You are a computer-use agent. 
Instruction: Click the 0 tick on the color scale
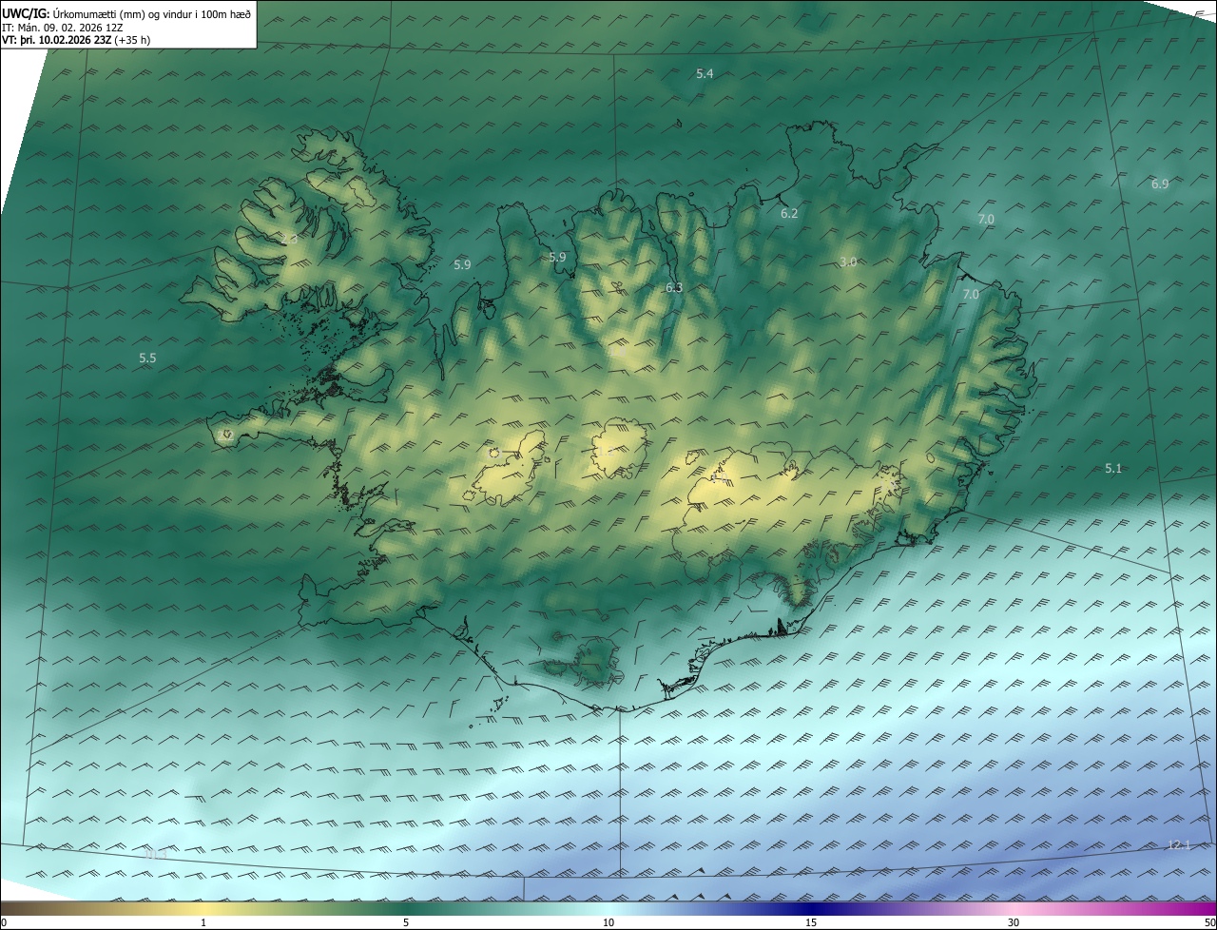[x=4, y=922]
